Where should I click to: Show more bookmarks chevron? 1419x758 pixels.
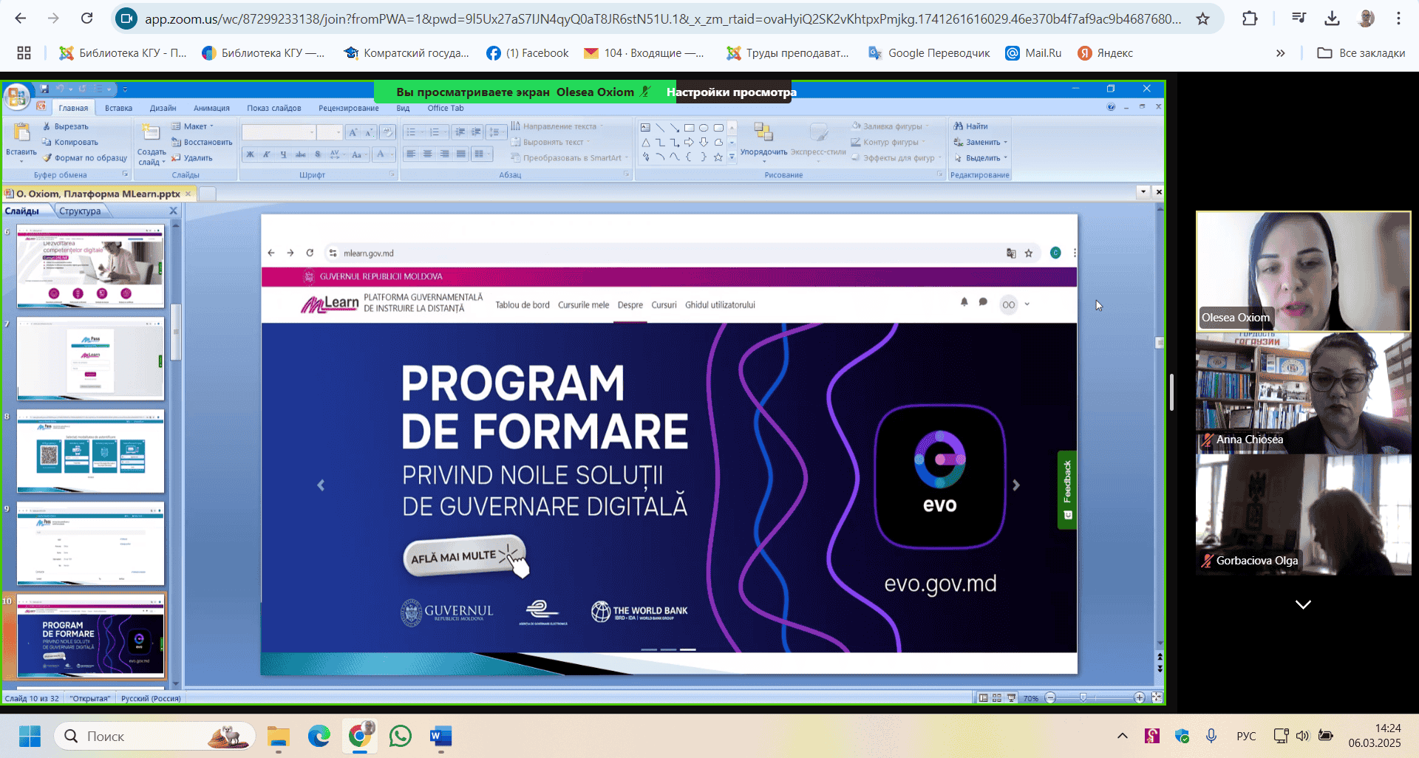click(x=1281, y=53)
